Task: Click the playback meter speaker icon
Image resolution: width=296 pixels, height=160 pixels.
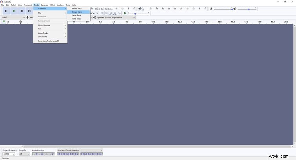Action: coord(140,9)
